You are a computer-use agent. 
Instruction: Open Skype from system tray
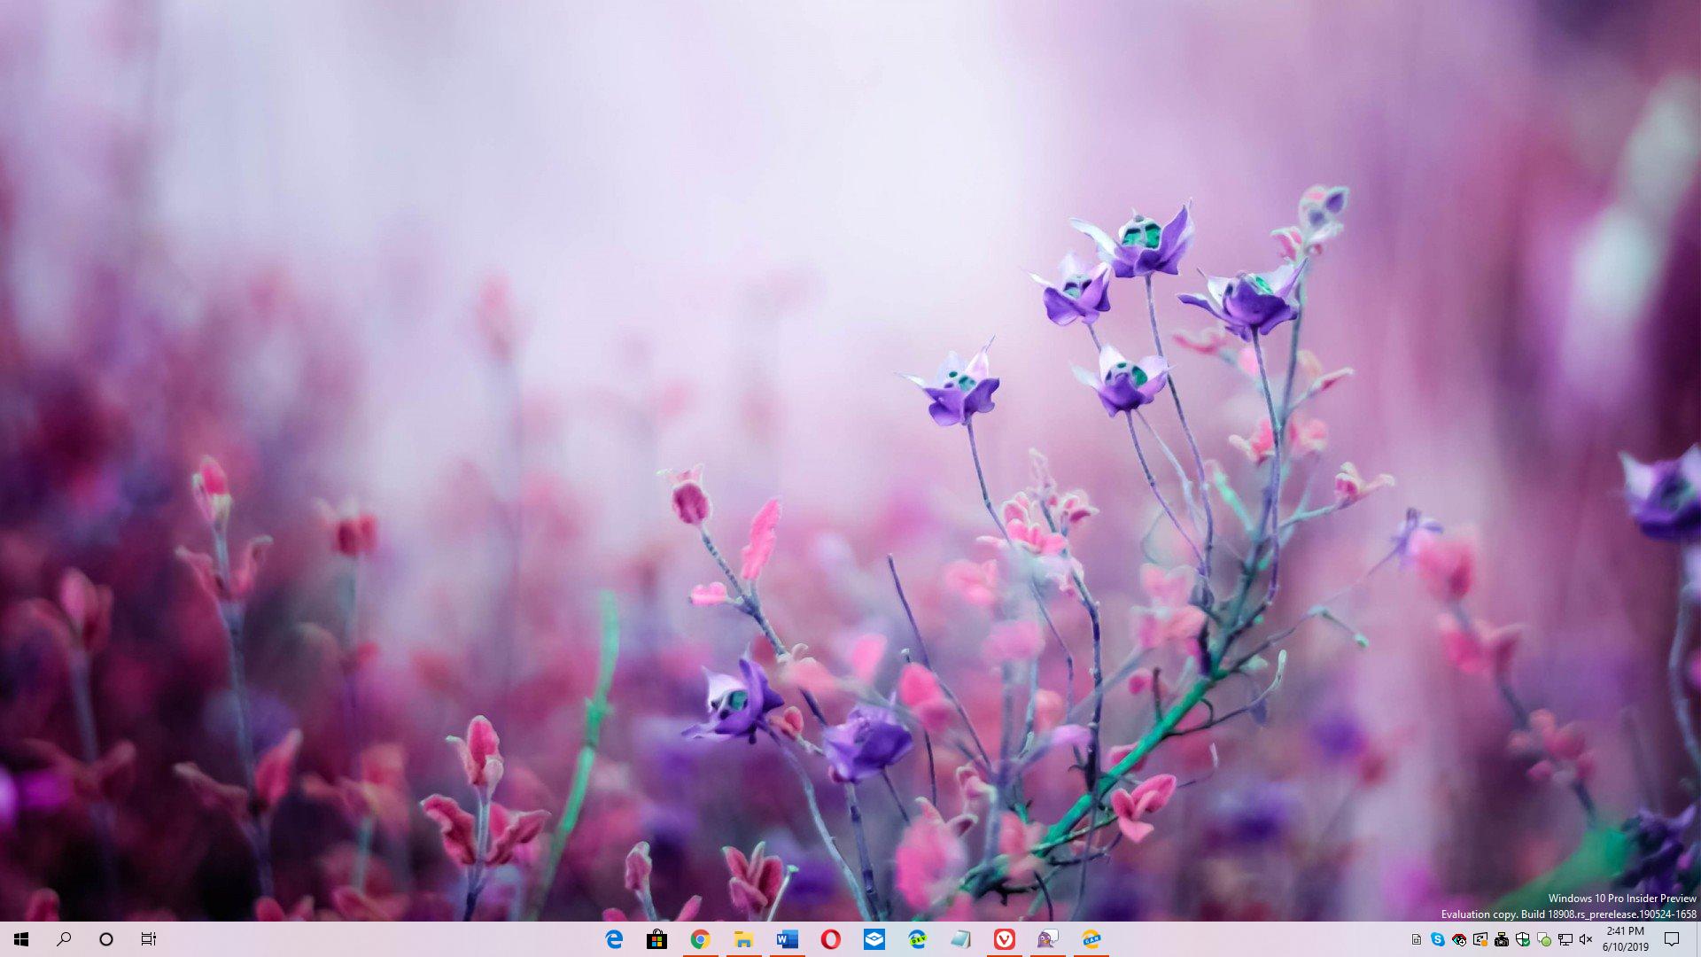pos(1437,939)
